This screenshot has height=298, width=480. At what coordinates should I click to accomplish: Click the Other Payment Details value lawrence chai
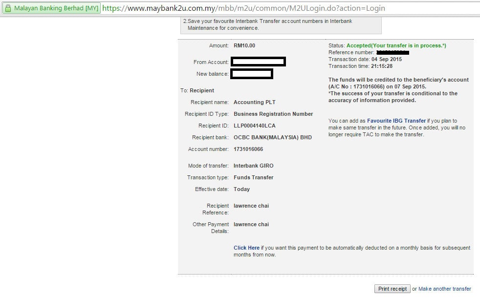coord(251,225)
